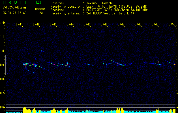
Task: Click the date 25.09.25 07:40
Action: pos(14,13)
